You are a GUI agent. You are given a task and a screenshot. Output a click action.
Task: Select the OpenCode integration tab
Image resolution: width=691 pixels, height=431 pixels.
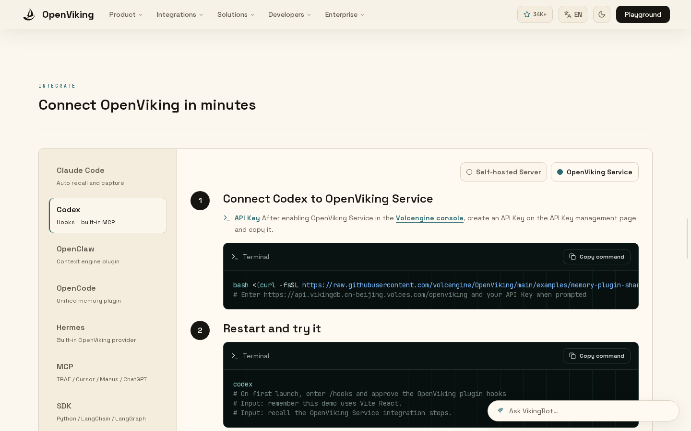click(108, 294)
